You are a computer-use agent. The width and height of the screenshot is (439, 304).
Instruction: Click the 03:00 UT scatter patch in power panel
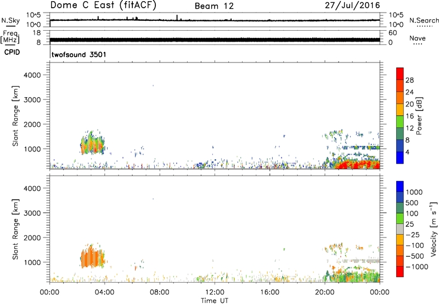(92, 143)
